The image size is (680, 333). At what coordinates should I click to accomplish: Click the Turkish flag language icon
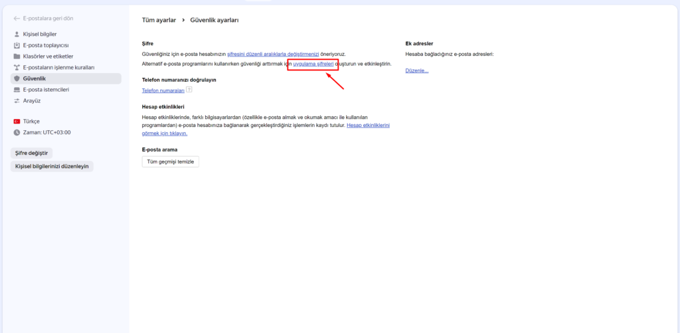pos(17,122)
